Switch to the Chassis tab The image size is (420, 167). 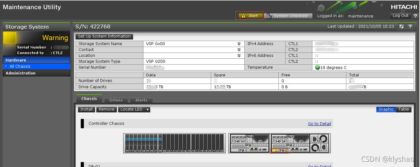coord(89,99)
